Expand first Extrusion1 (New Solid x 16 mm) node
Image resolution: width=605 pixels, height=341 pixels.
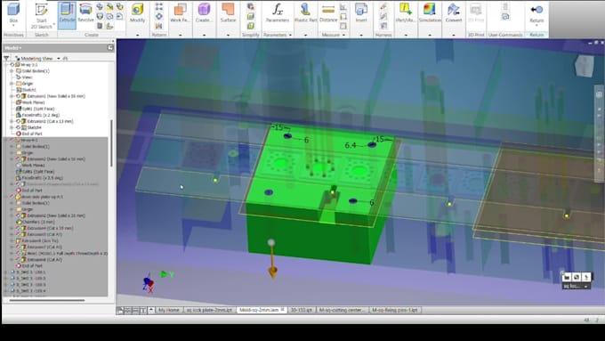[x=12, y=96]
